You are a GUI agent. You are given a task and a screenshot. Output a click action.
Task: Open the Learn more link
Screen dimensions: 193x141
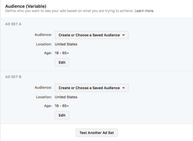(144, 11)
